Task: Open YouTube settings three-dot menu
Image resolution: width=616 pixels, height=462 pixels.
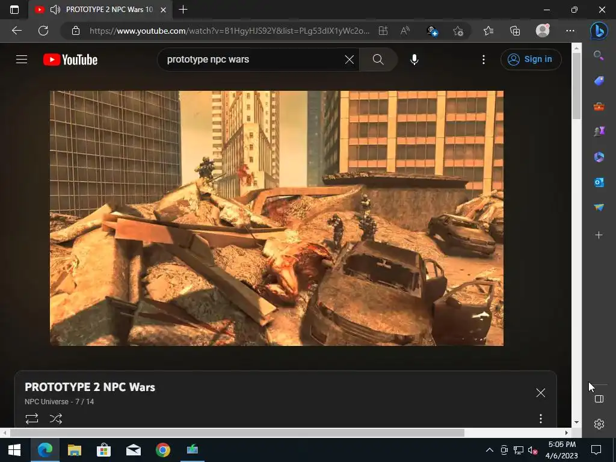Action: [x=484, y=60]
